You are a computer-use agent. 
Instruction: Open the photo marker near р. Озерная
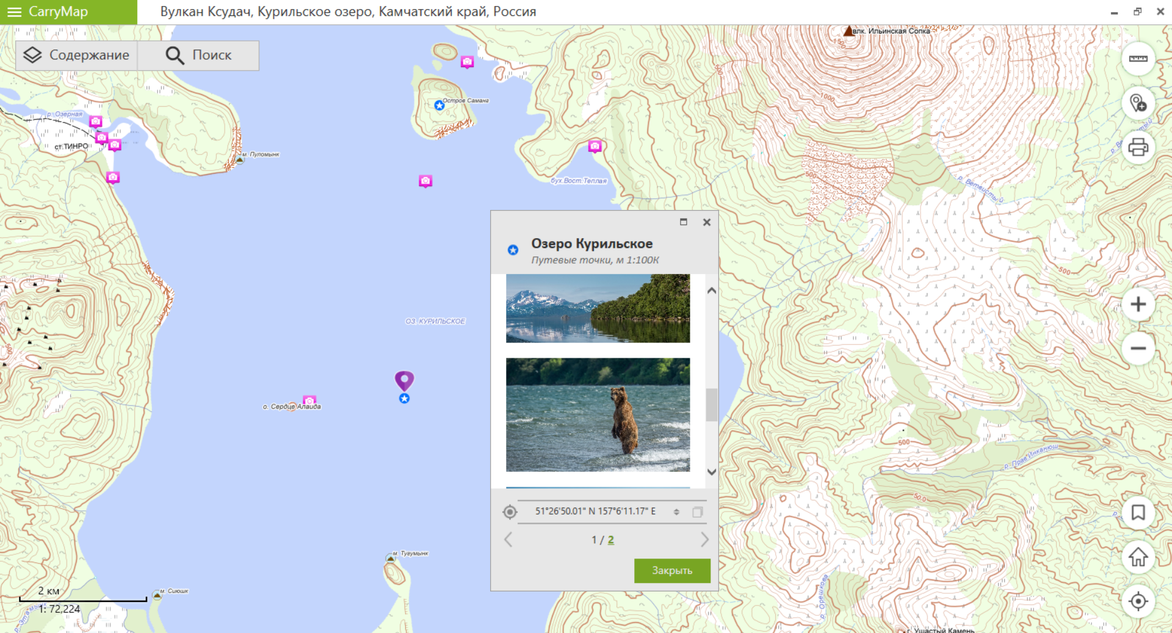pos(96,122)
